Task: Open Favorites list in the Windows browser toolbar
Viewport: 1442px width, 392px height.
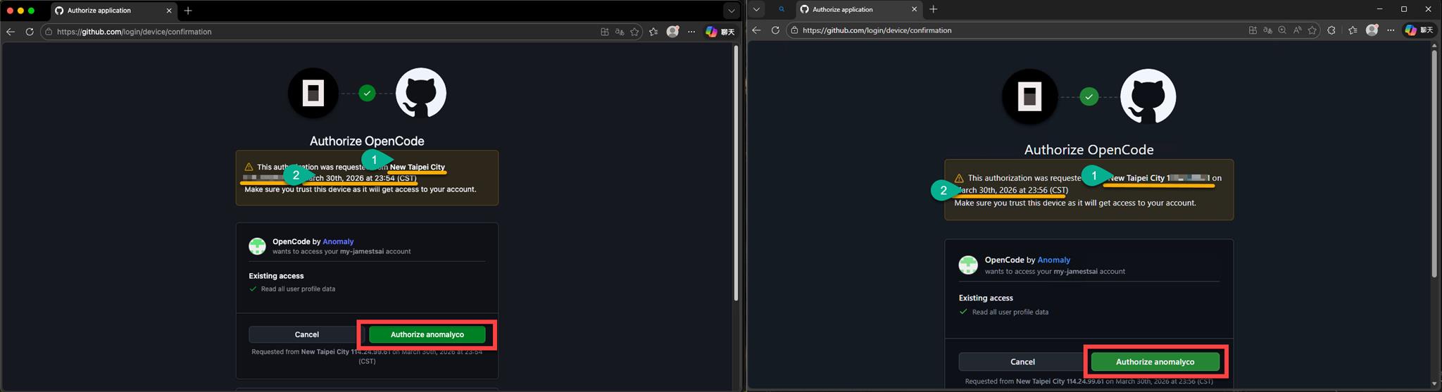Action: coord(1353,30)
